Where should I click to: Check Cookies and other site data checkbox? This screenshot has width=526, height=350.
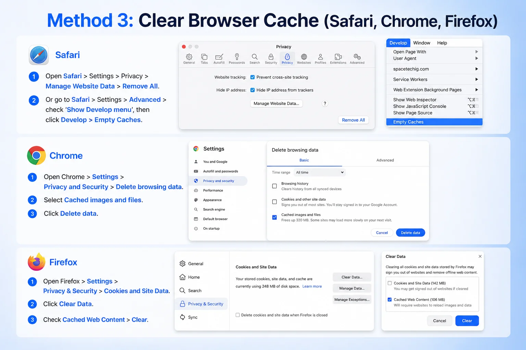point(274,202)
